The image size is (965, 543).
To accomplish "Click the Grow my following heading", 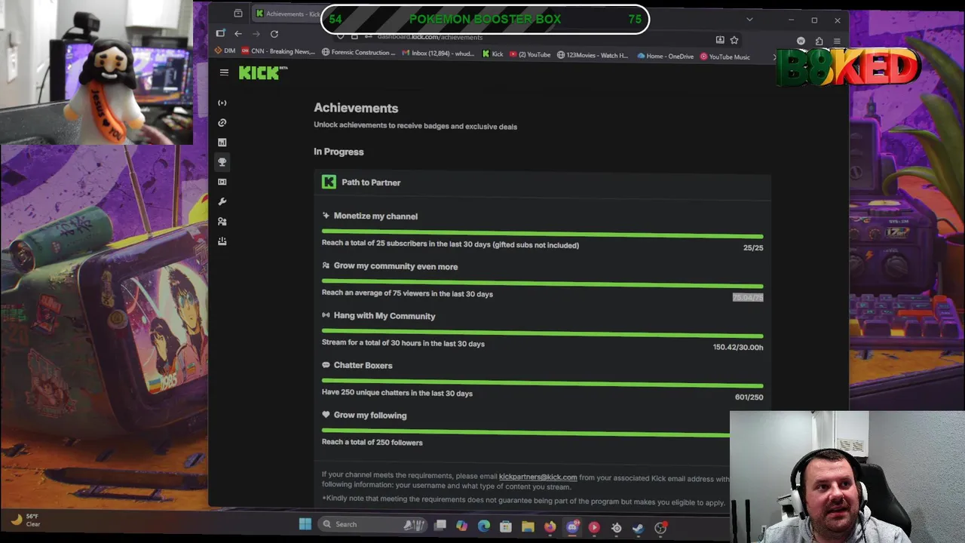I will (370, 415).
